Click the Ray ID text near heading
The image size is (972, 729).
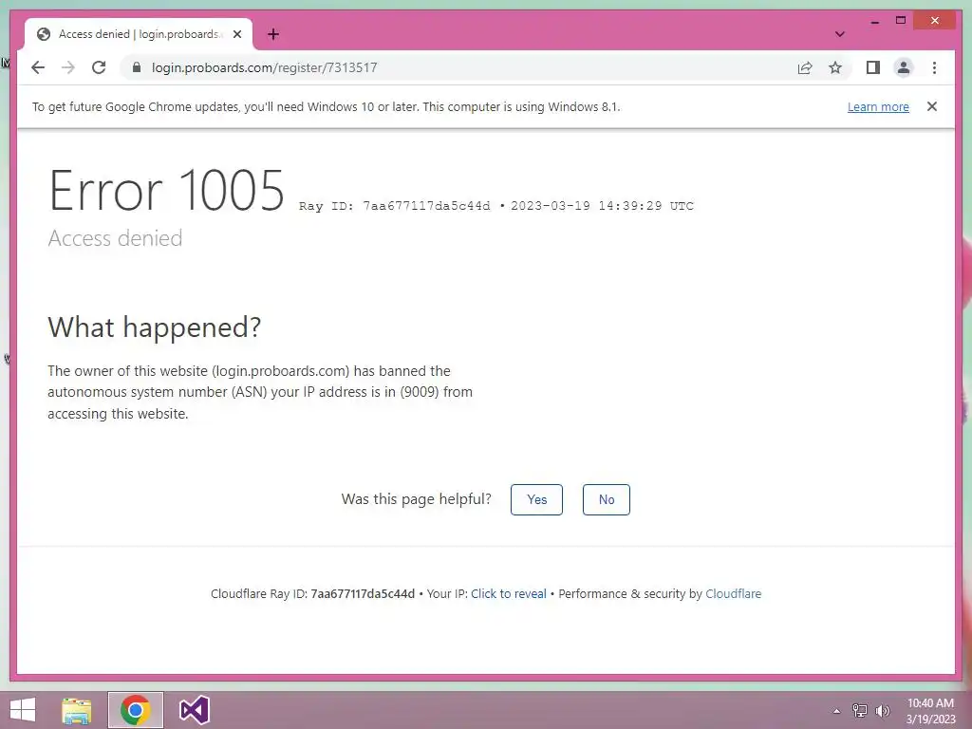coord(394,206)
